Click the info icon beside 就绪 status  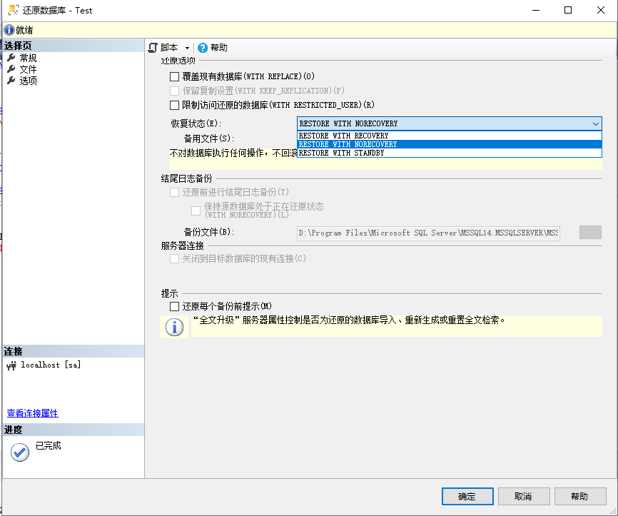tap(9, 30)
